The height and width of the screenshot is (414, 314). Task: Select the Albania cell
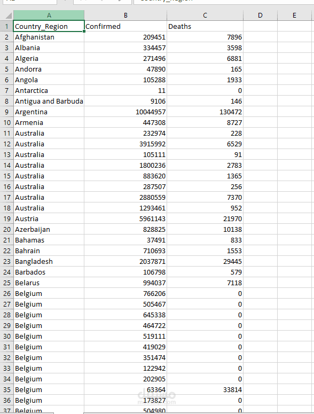tap(49, 48)
